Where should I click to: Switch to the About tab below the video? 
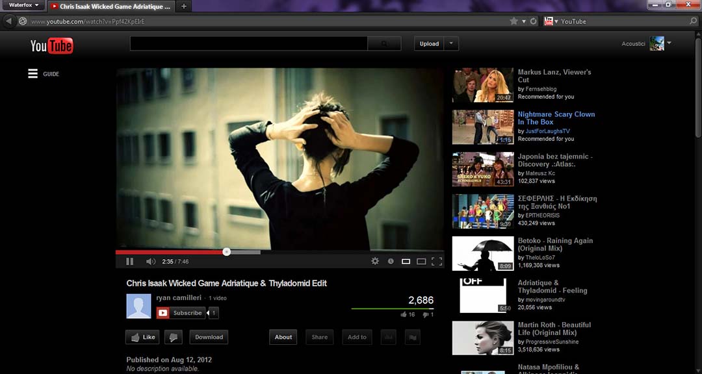(283, 337)
